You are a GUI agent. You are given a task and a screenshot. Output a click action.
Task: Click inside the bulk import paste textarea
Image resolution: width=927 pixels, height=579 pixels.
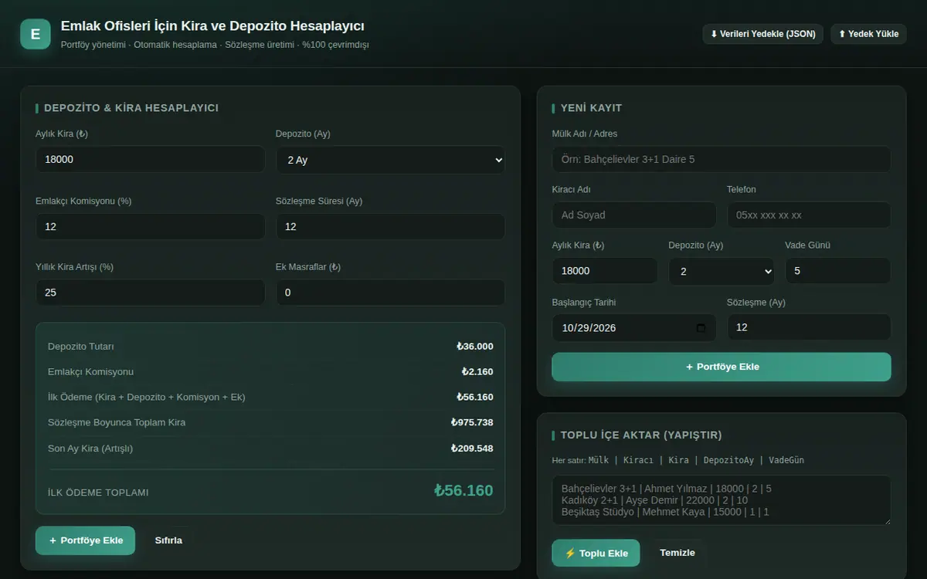(722, 500)
